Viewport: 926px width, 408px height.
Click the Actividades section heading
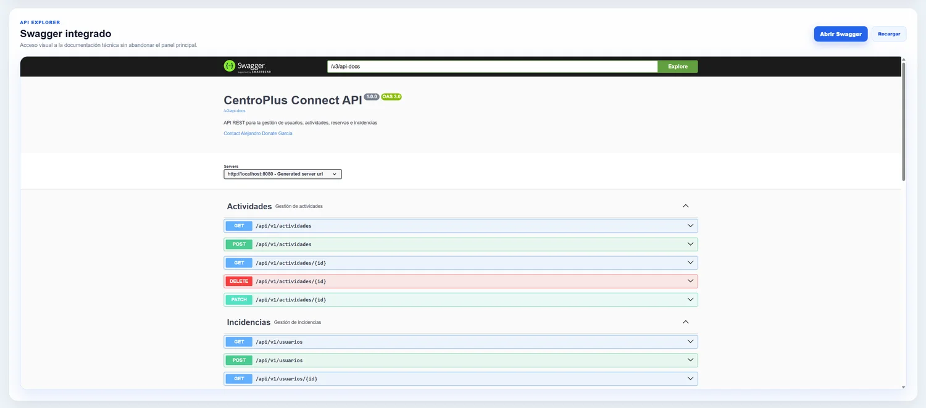[x=249, y=206]
